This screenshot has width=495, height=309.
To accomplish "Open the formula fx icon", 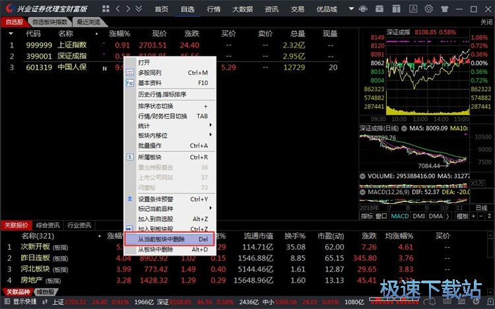I will click(413, 9).
